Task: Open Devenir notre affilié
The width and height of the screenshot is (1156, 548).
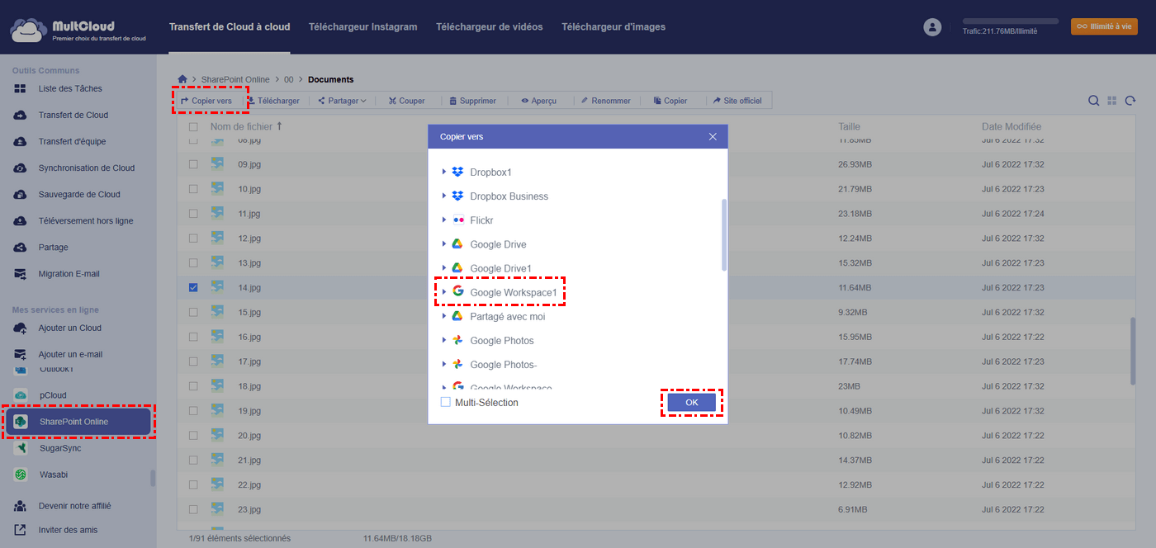Action: pos(74,506)
